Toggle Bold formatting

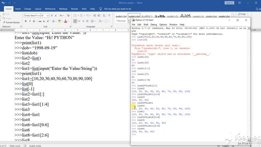pyautogui.click(x=26, y=21)
